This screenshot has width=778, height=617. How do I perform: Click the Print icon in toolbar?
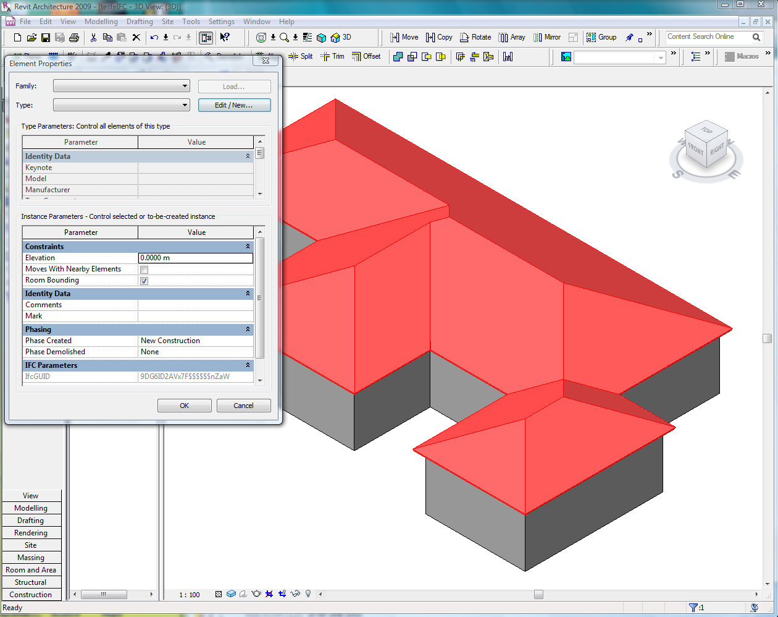click(74, 38)
